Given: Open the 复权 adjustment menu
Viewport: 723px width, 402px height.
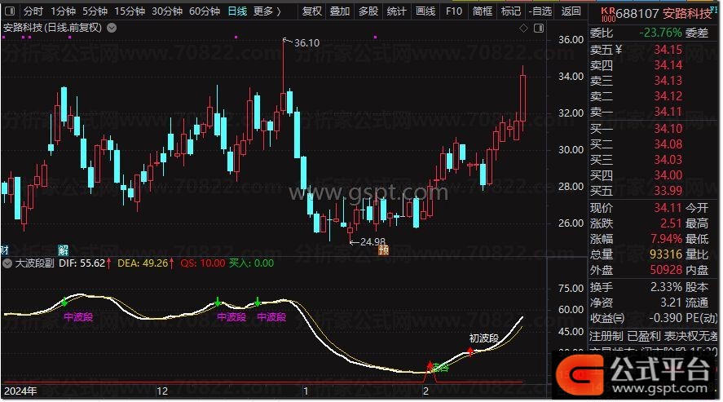Looking at the screenshot, I should tap(311, 11).
